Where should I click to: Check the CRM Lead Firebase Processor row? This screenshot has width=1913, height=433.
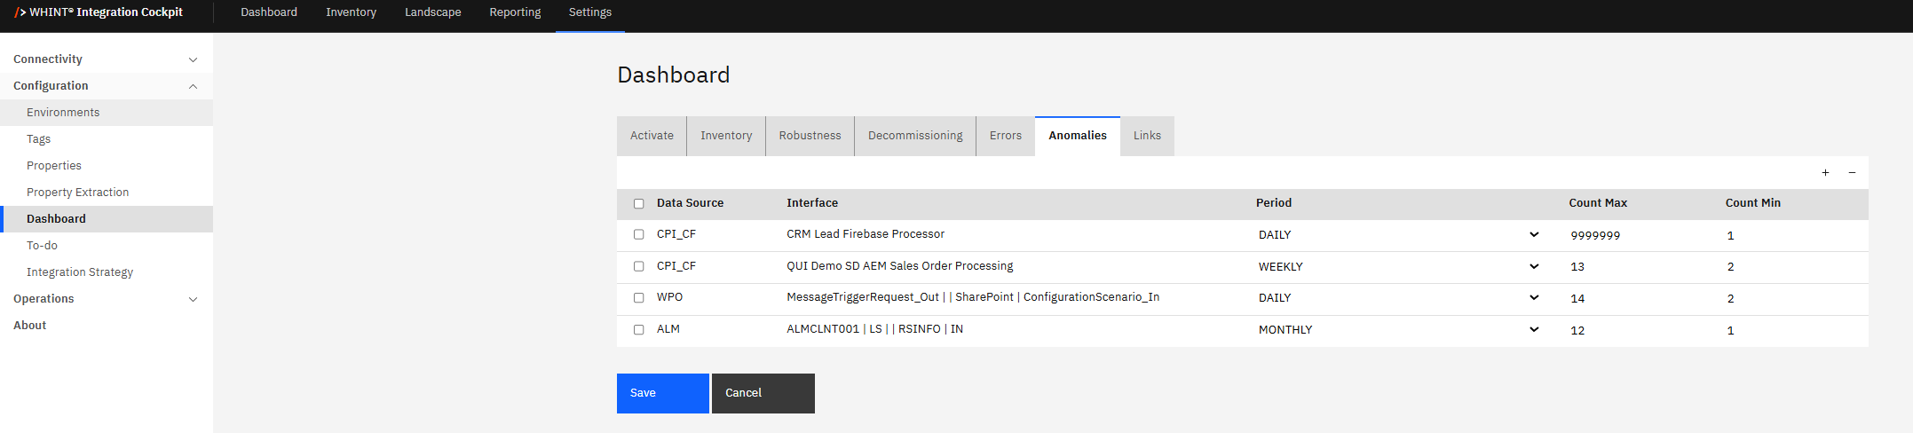tap(638, 235)
